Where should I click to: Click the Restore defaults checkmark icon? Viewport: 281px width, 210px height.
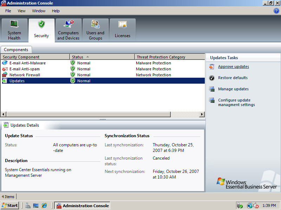point(212,78)
